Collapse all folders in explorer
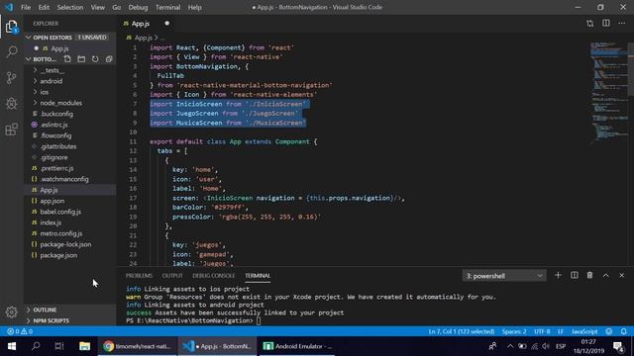The width and height of the screenshot is (634, 356). click(109, 59)
